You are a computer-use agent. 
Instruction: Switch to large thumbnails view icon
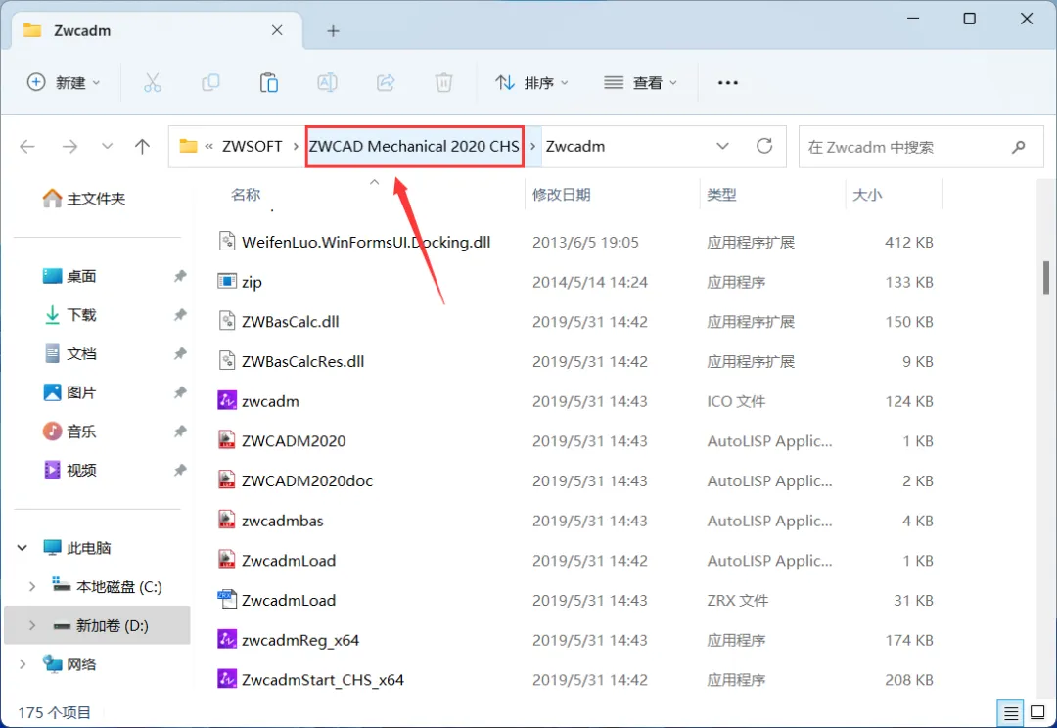point(1038,712)
